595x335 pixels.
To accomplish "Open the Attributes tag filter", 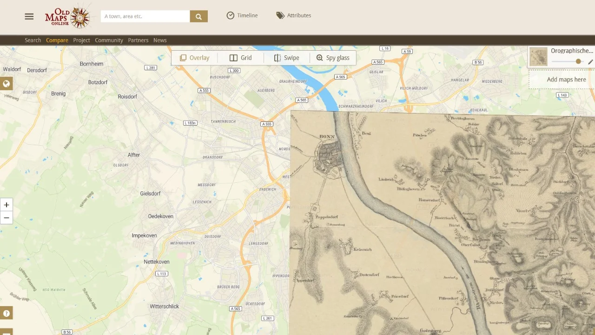I will pos(293,15).
